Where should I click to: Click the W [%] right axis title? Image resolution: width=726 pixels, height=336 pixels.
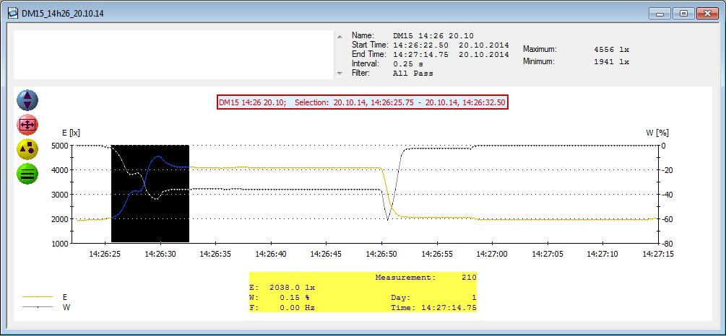(x=657, y=133)
